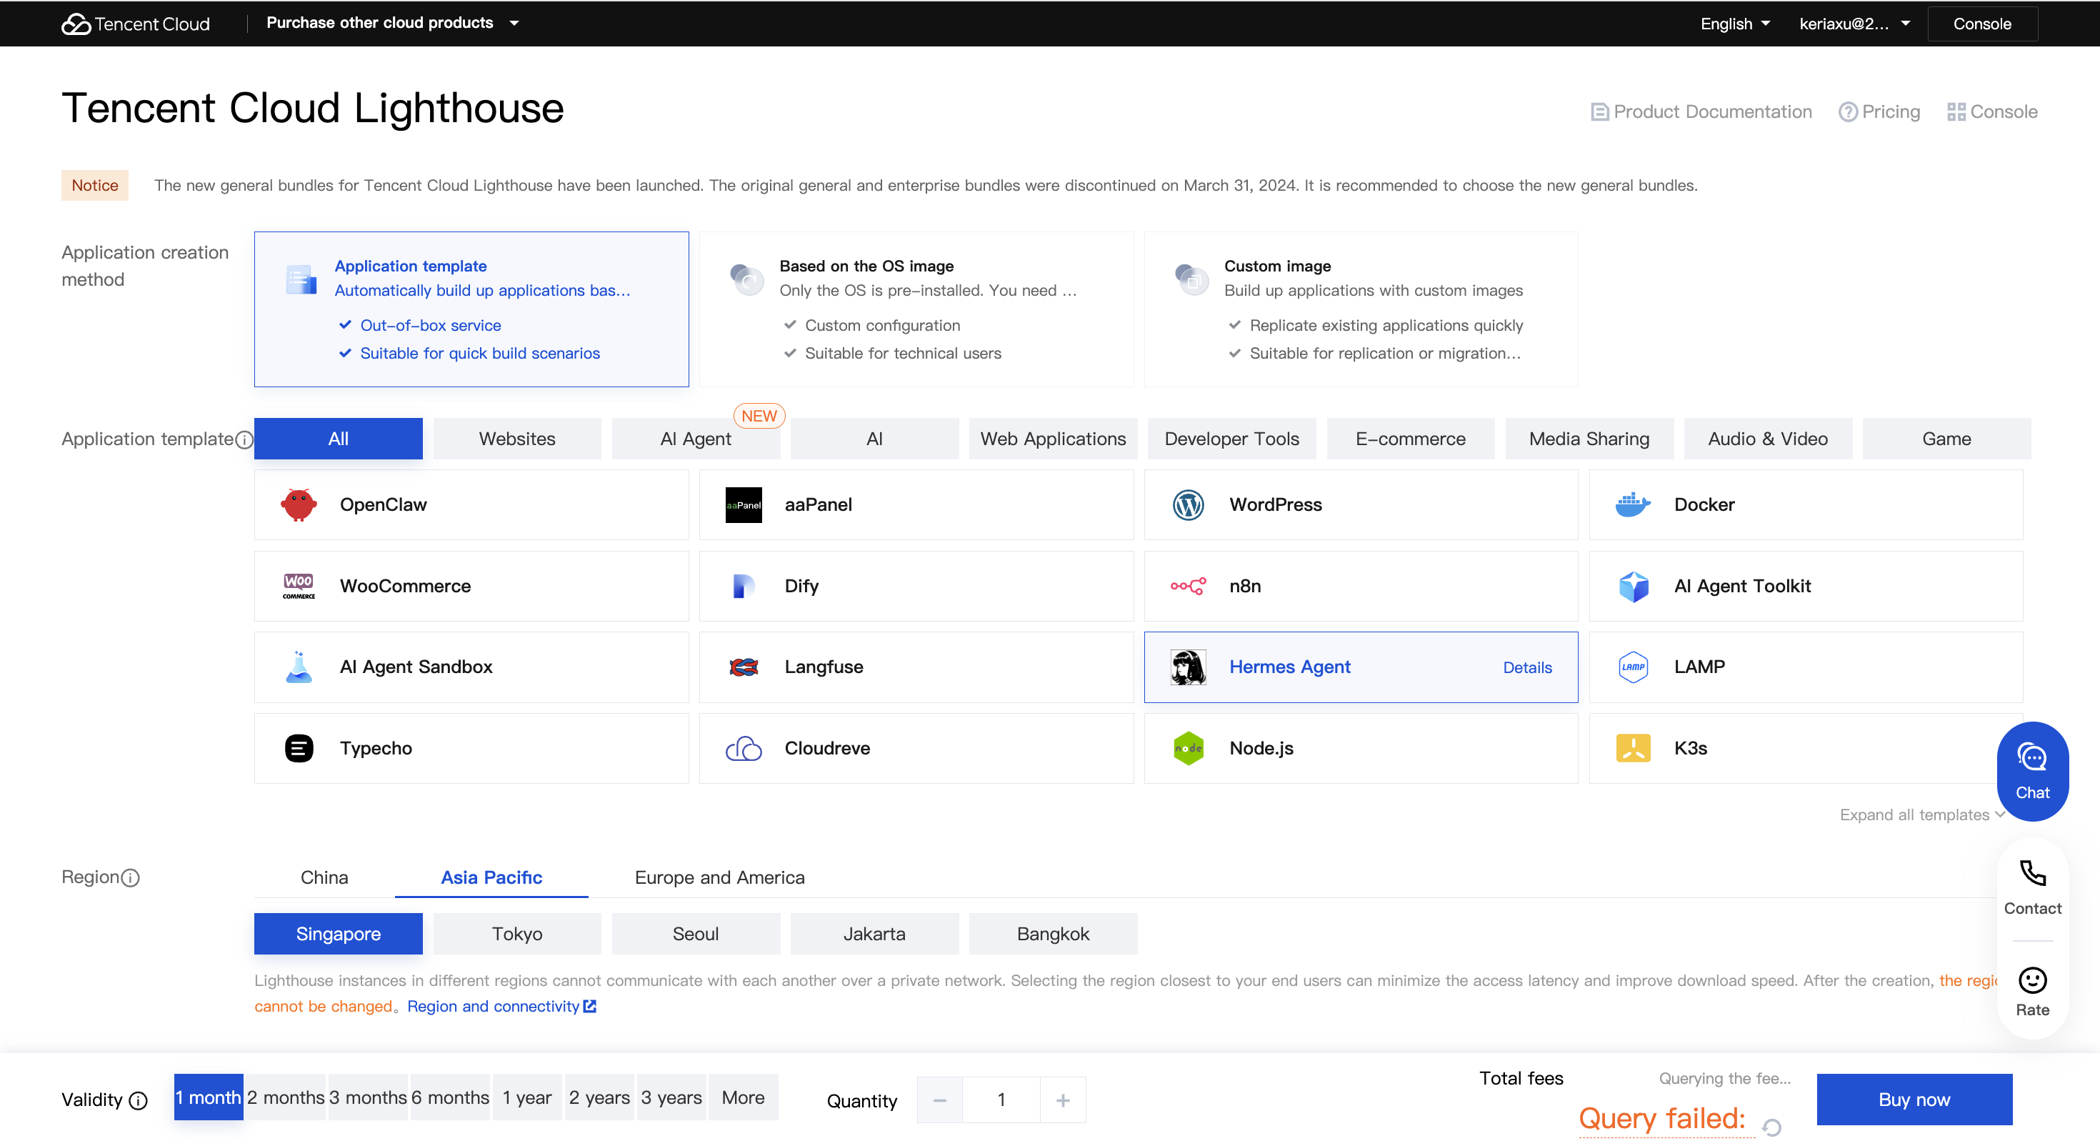This screenshot has height=1146, width=2100.
Task: Click the OpenClaw red mascot icon
Action: click(x=299, y=504)
